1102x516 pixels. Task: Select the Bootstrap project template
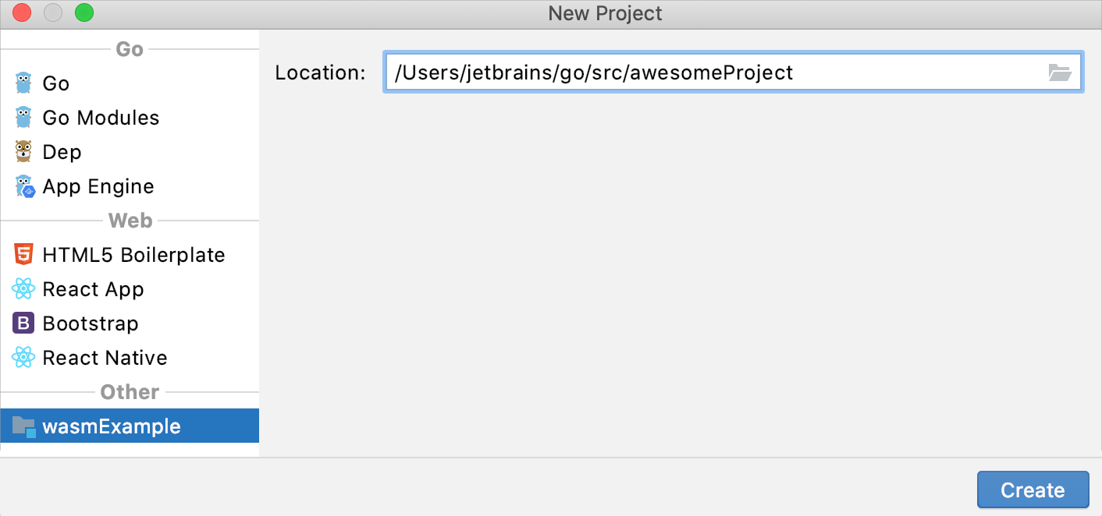pos(90,323)
